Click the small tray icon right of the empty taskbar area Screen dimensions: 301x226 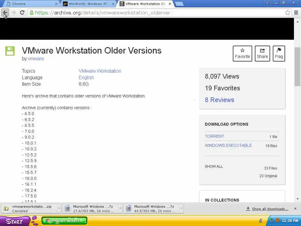pyautogui.click(x=260, y=221)
